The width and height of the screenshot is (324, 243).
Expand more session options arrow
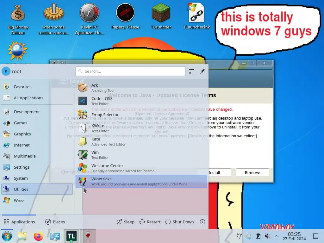point(202,222)
